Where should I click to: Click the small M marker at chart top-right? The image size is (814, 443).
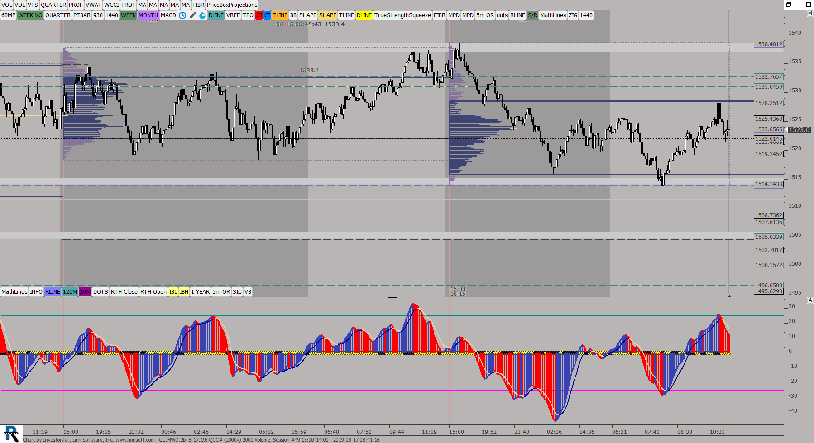point(810,14)
